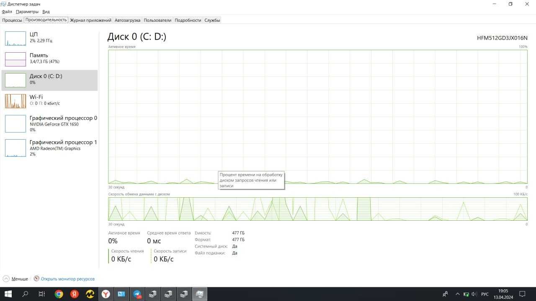Click the Task Manager title bar icon
This screenshot has height=301, width=536.
point(4,4)
